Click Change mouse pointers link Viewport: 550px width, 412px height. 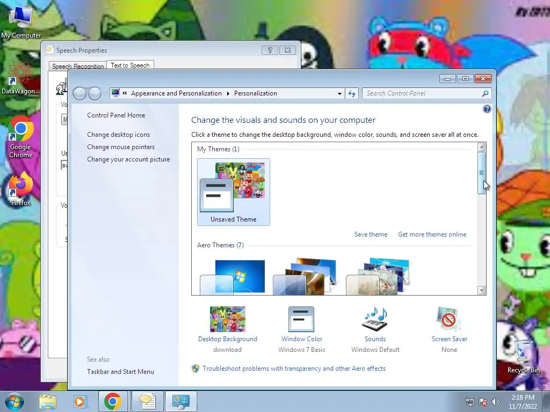click(x=121, y=147)
